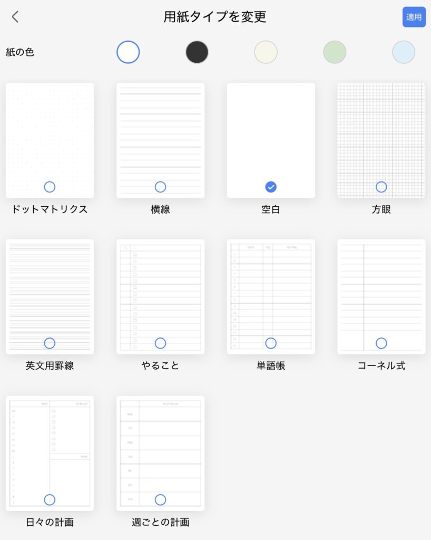The height and width of the screenshot is (540, 431).
Task: Click the checked 空白 radio button
Action: click(x=271, y=187)
